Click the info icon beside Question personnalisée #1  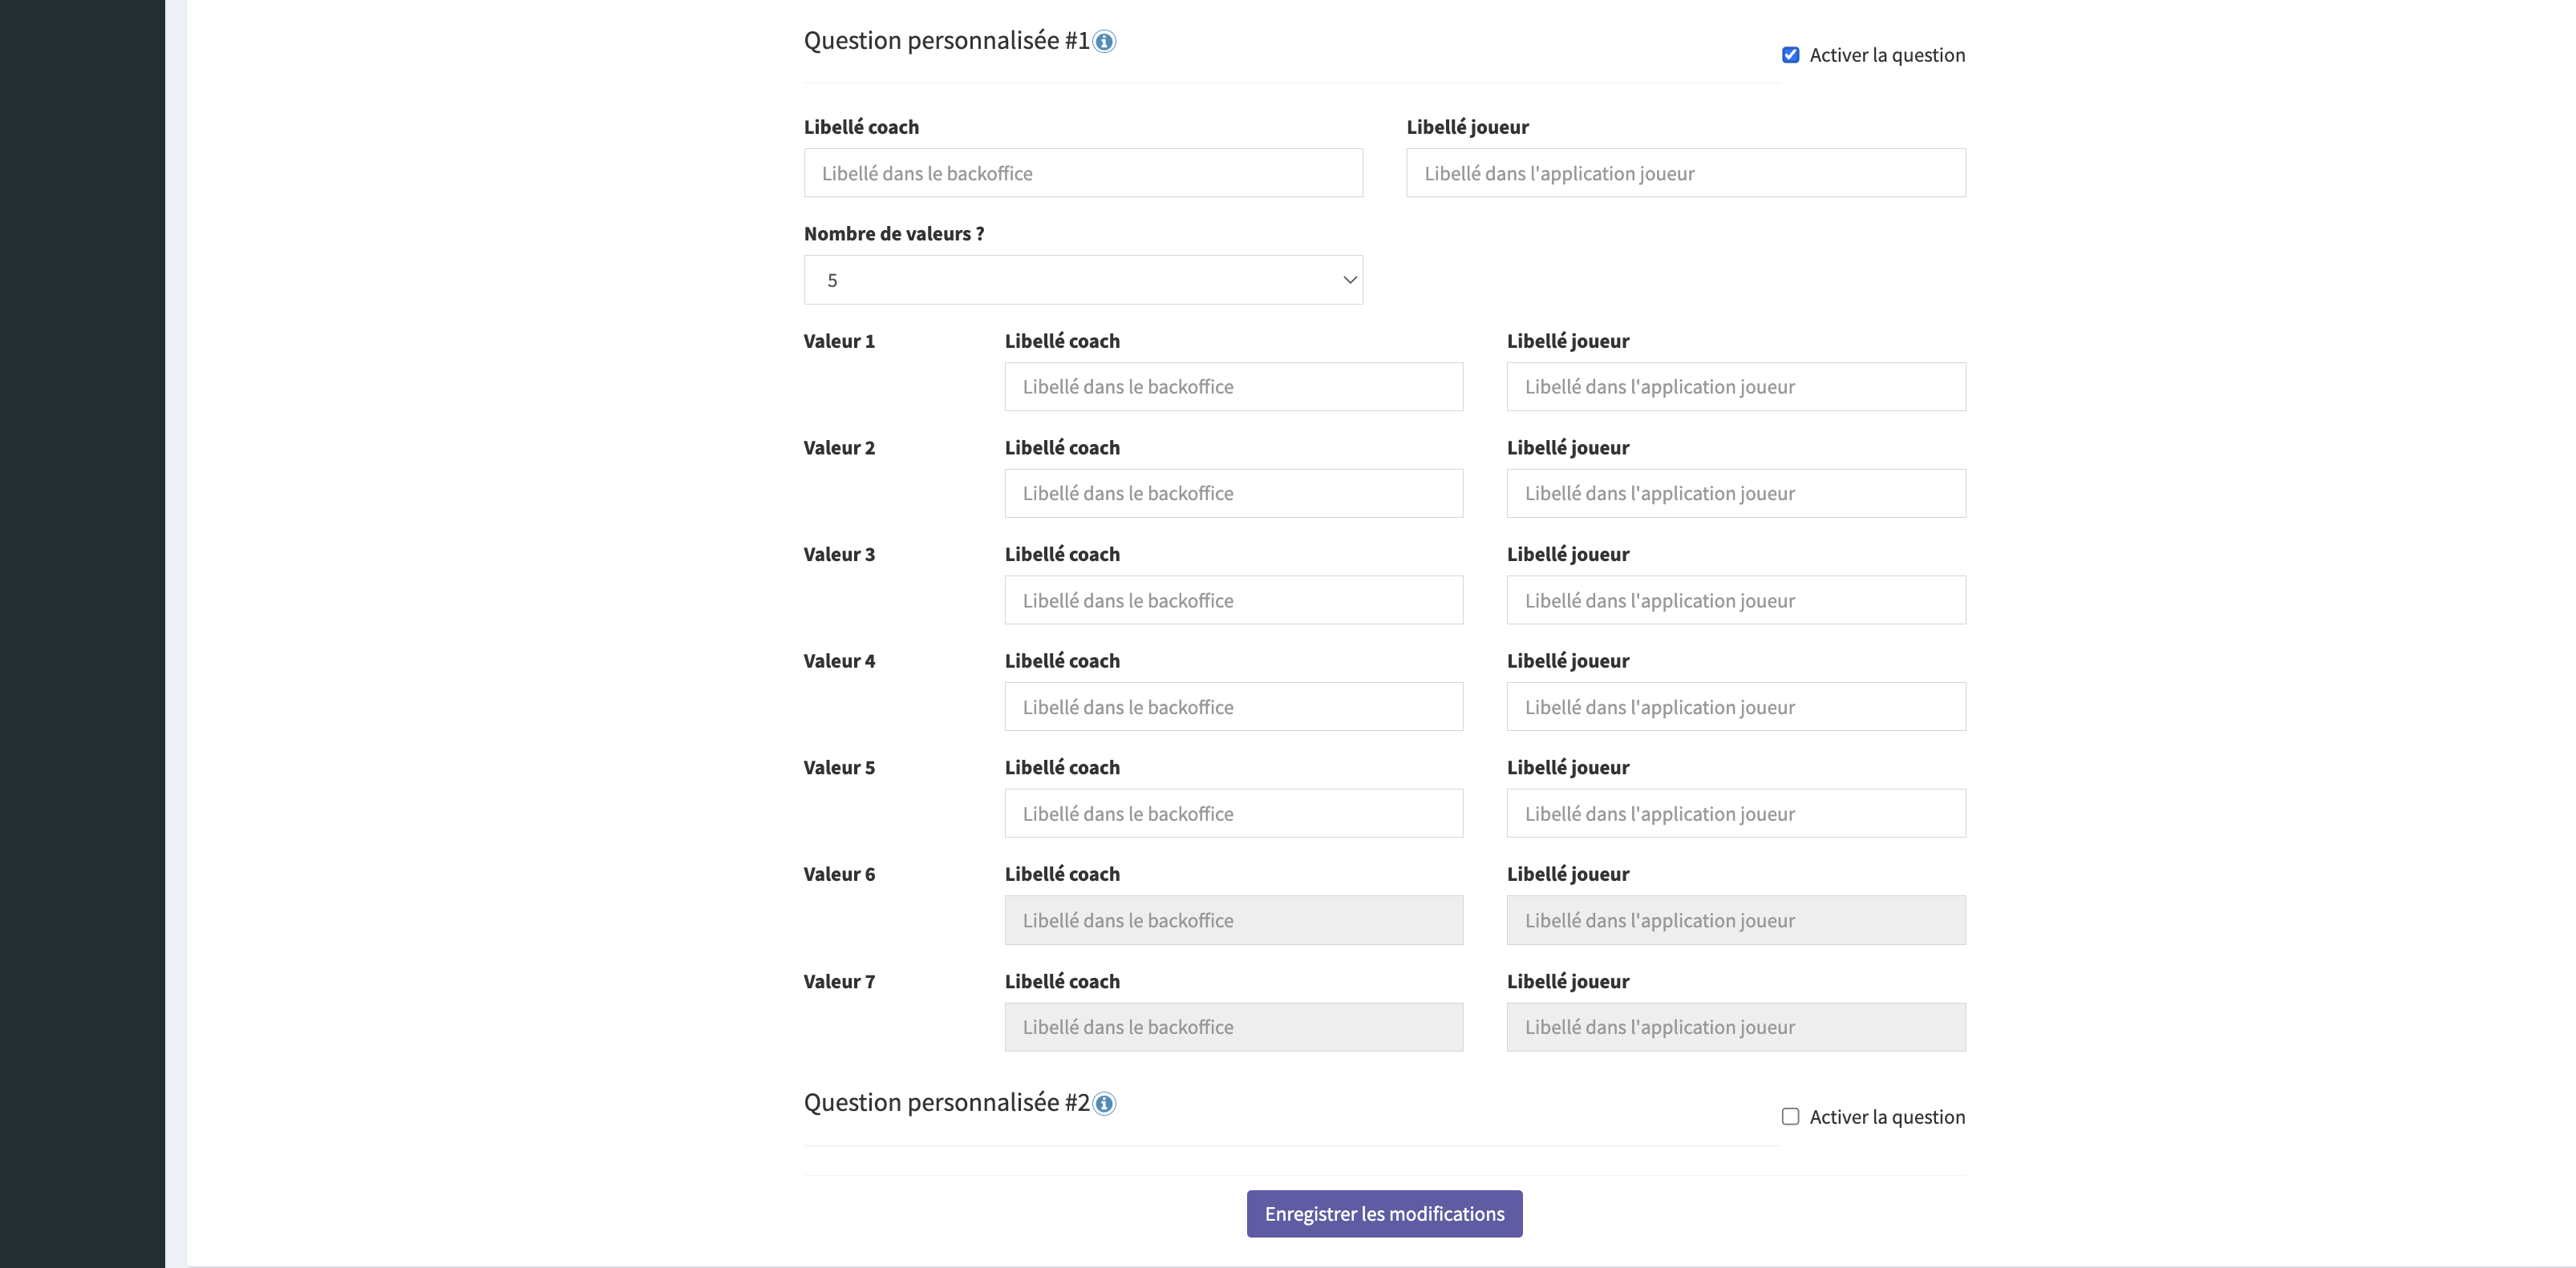pyautogui.click(x=1104, y=42)
